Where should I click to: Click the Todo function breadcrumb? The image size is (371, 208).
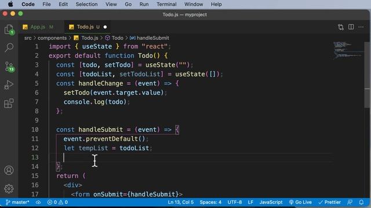pyautogui.click(x=114, y=38)
